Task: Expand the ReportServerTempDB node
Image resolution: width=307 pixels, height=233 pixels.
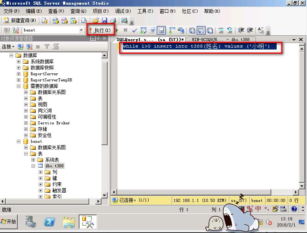Action: pyautogui.click(x=18, y=80)
